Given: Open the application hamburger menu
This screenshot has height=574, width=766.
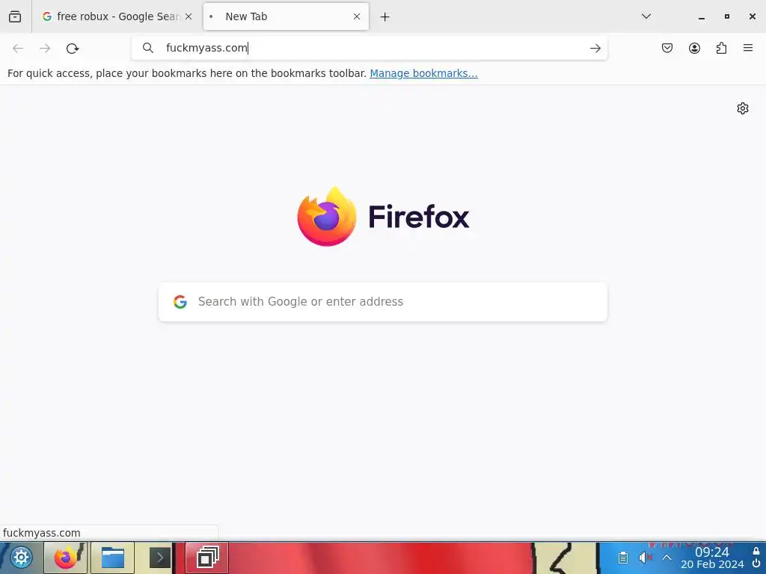Looking at the screenshot, I should click(x=748, y=48).
